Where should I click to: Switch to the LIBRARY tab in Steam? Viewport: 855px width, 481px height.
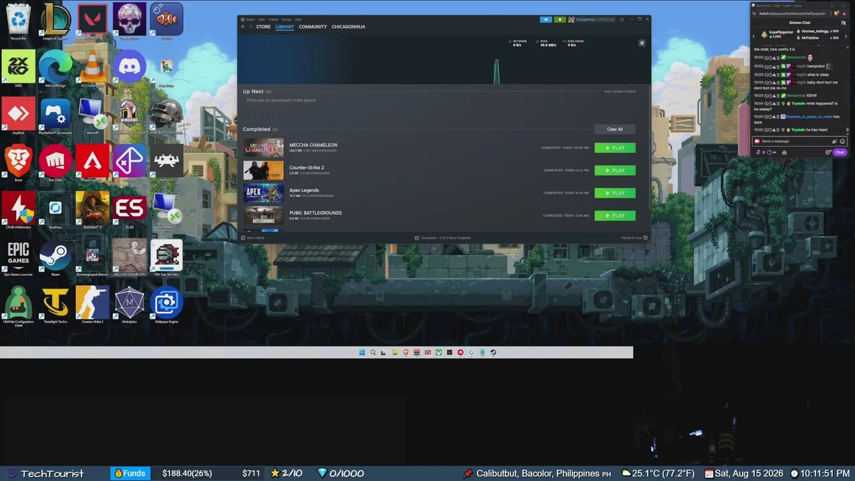pos(285,27)
